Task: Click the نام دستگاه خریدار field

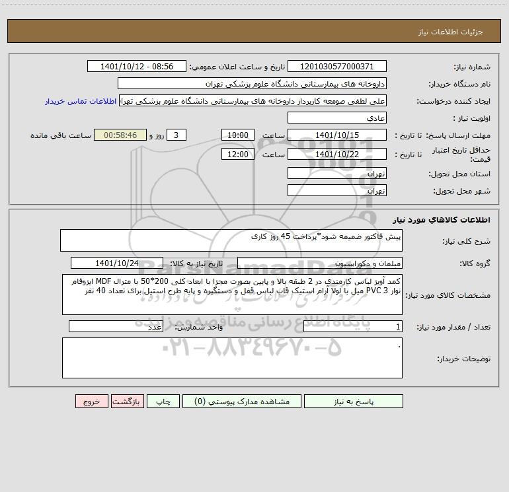Action: click(x=252, y=83)
